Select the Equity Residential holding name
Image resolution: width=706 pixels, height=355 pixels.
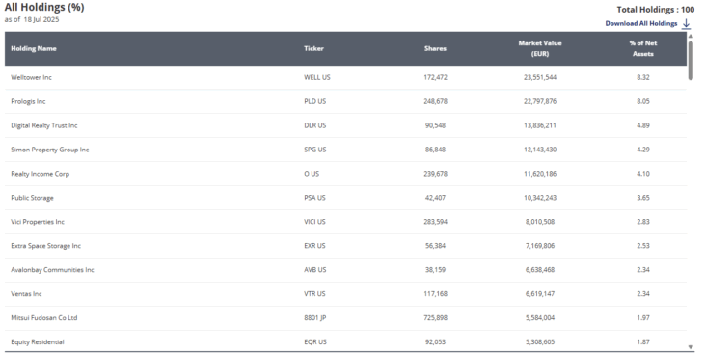[x=38, y=341]
